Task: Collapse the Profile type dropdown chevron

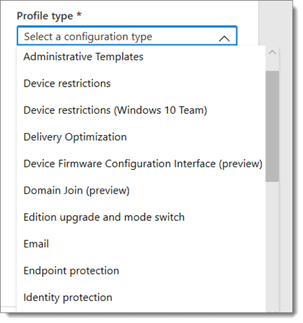Action: [x=224, y=39]
